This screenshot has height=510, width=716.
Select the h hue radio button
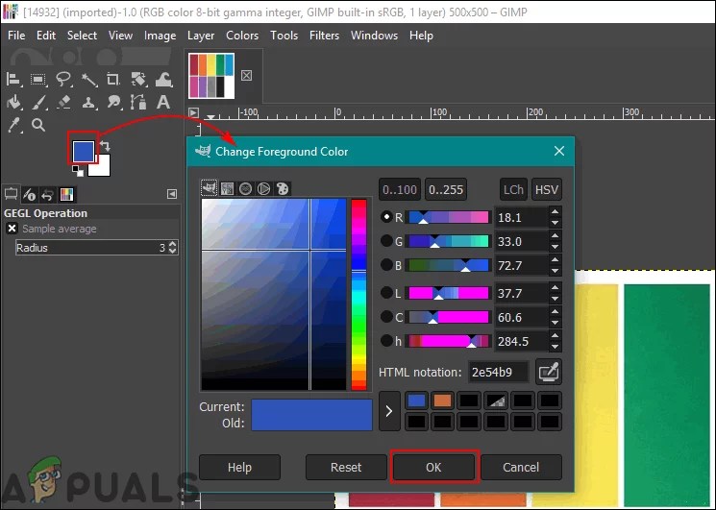(x=386, y=341)
